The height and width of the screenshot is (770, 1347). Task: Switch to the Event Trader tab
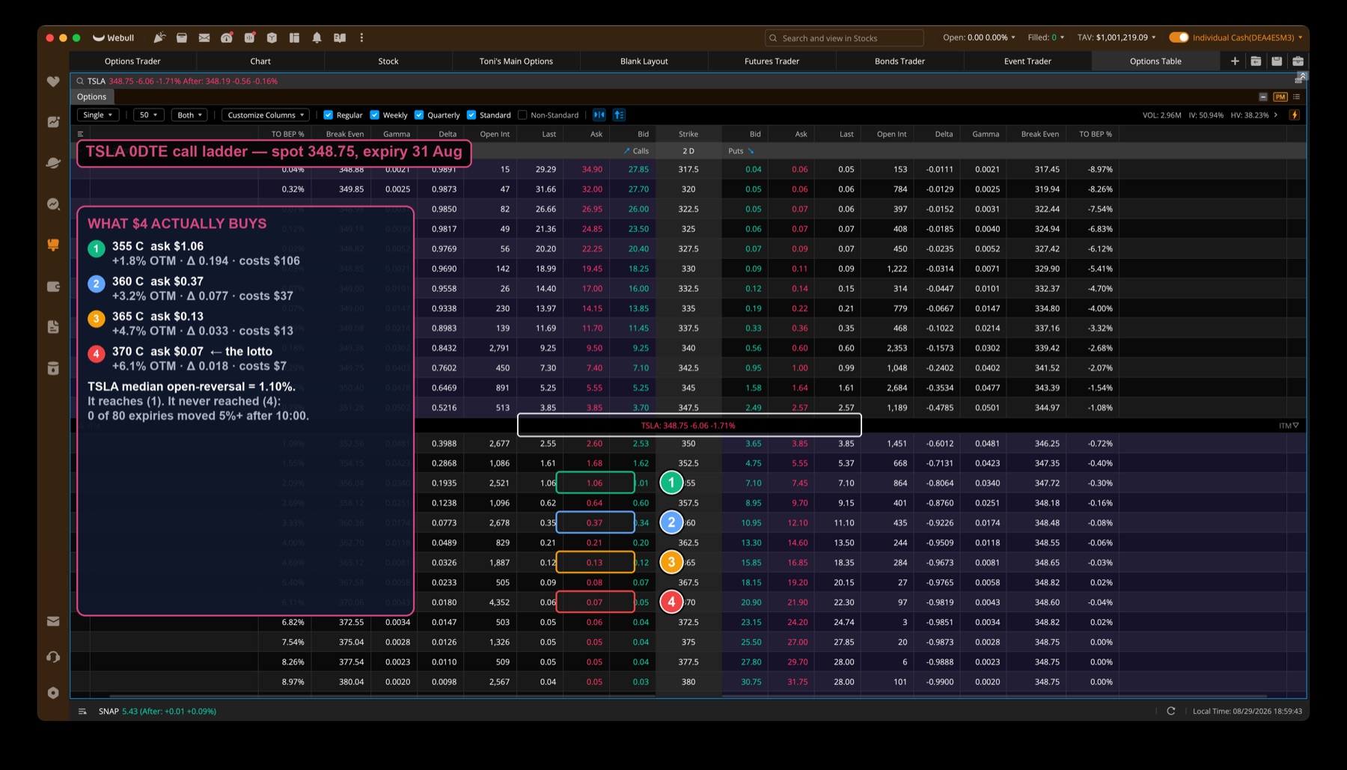[x=1027, y=61]
